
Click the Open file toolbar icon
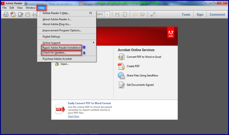click(6, 14)
